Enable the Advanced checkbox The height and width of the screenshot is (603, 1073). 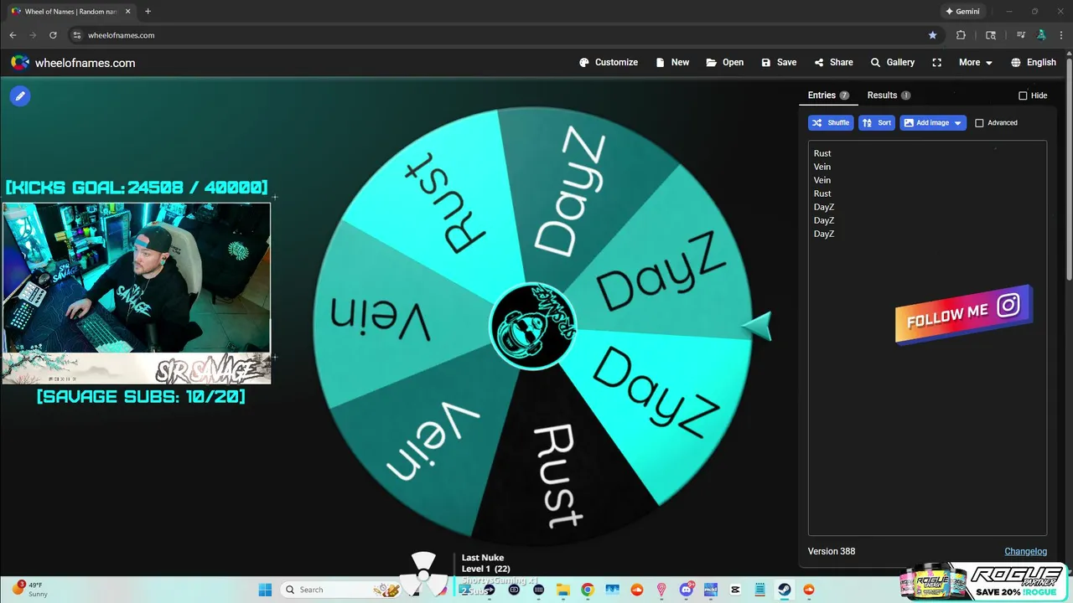(979, 123)
